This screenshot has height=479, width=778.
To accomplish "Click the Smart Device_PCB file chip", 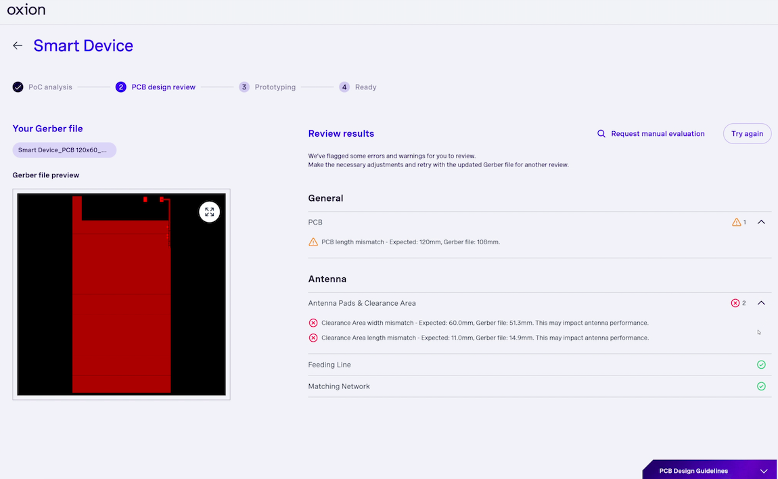I will (x=64, y=150).
